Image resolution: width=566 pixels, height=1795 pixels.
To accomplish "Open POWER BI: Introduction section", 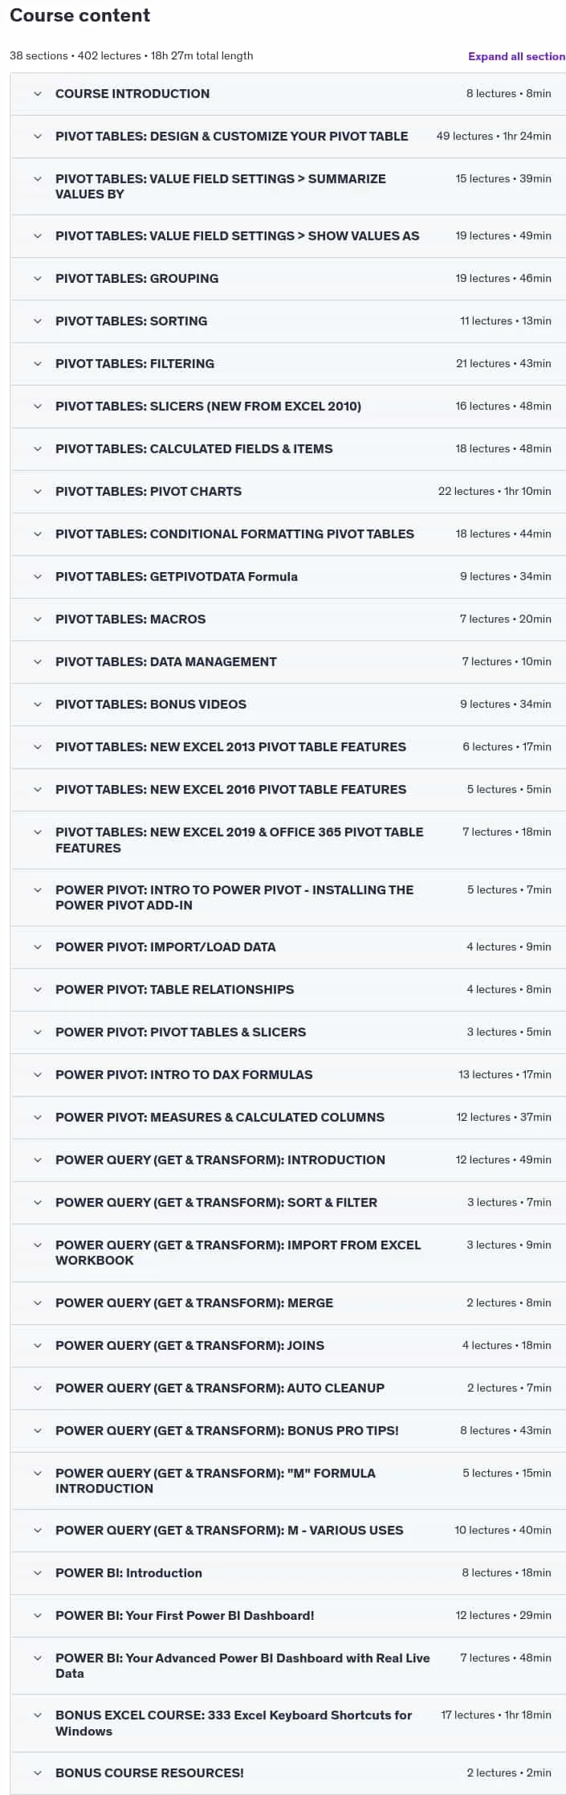I will tap(287, 1573).
